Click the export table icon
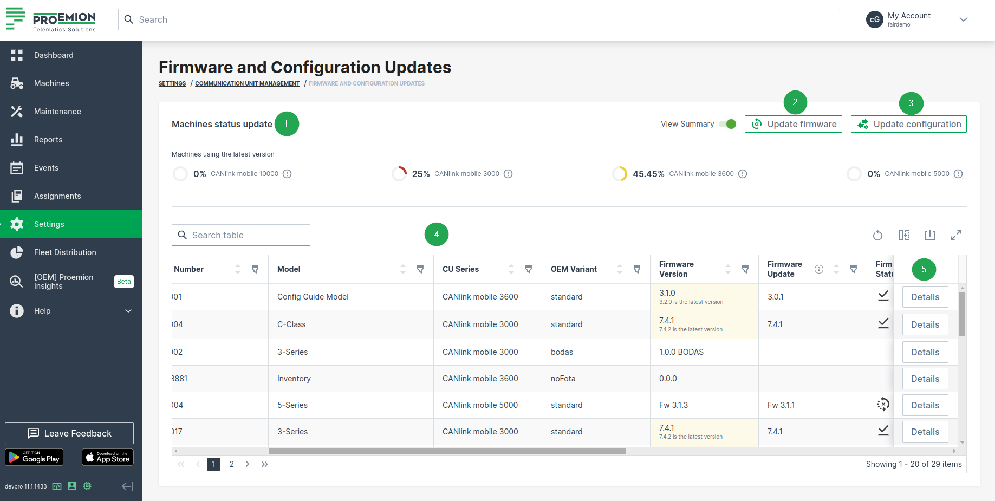The width and height of the screenshot is (995, 501). (x=929, y=235)
